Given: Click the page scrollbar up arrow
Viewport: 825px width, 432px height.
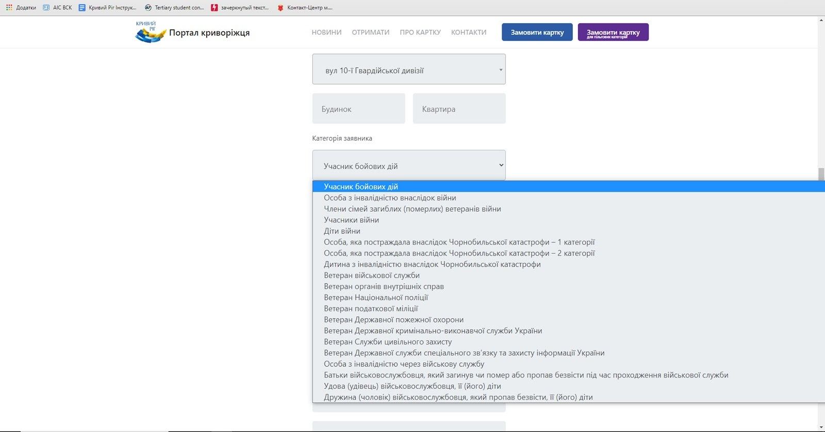Looking at the screenshot, I should 821,20.
